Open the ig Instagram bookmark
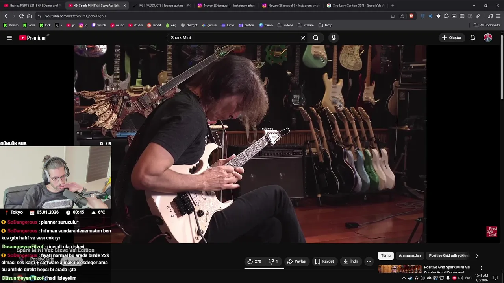 83,25
